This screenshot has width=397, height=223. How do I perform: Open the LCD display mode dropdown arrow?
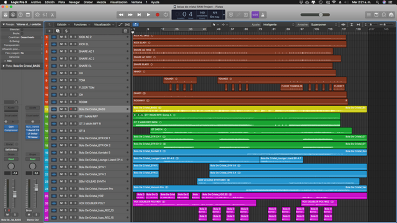223,15
